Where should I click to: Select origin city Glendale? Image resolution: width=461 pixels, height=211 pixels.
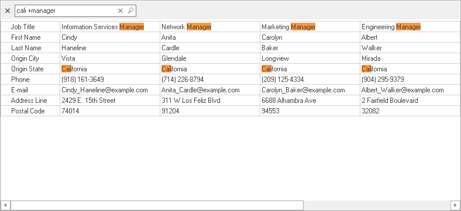tap(210, 58)
